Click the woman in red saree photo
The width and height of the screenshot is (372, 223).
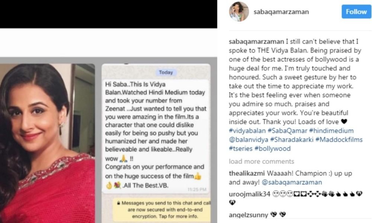click(48, 143)
